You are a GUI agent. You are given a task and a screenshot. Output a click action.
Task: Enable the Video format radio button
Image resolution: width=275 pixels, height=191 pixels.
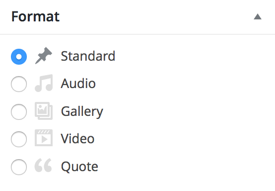pyautogui.click(x=19, y=139)
